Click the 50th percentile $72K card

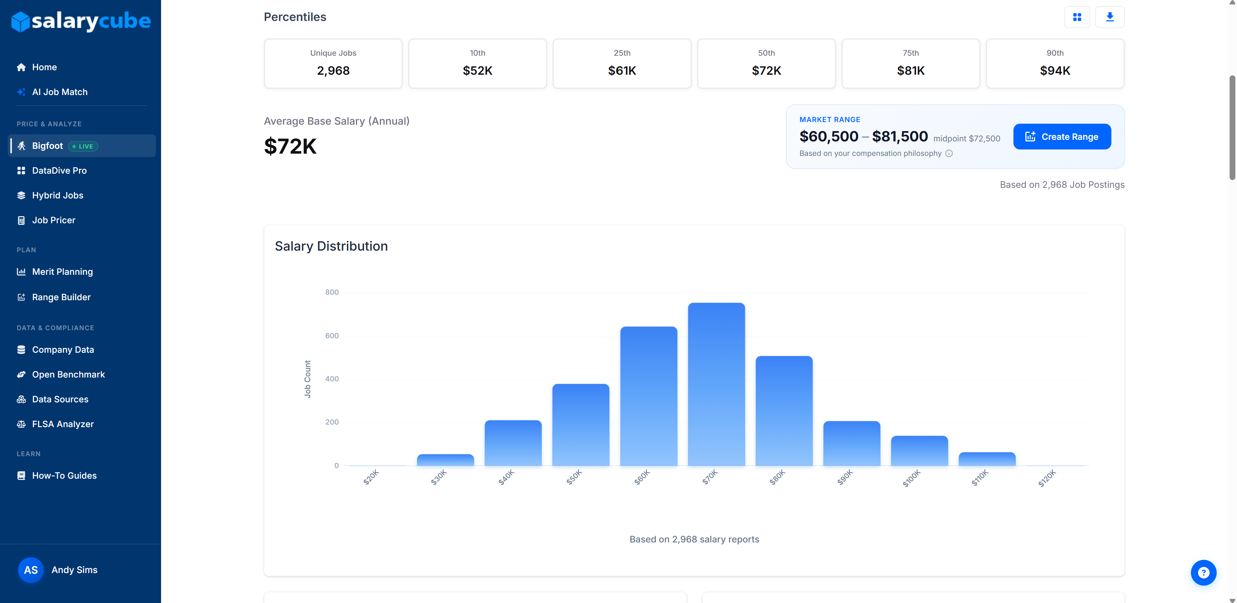766,63
